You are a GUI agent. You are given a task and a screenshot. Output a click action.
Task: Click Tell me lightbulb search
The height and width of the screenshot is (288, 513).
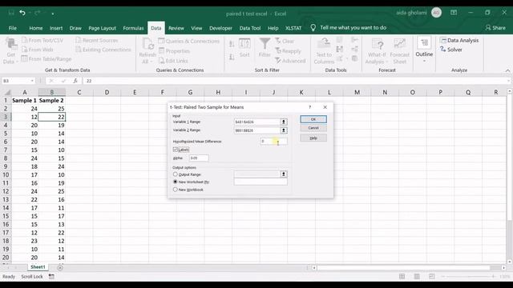tap(313, 28)
